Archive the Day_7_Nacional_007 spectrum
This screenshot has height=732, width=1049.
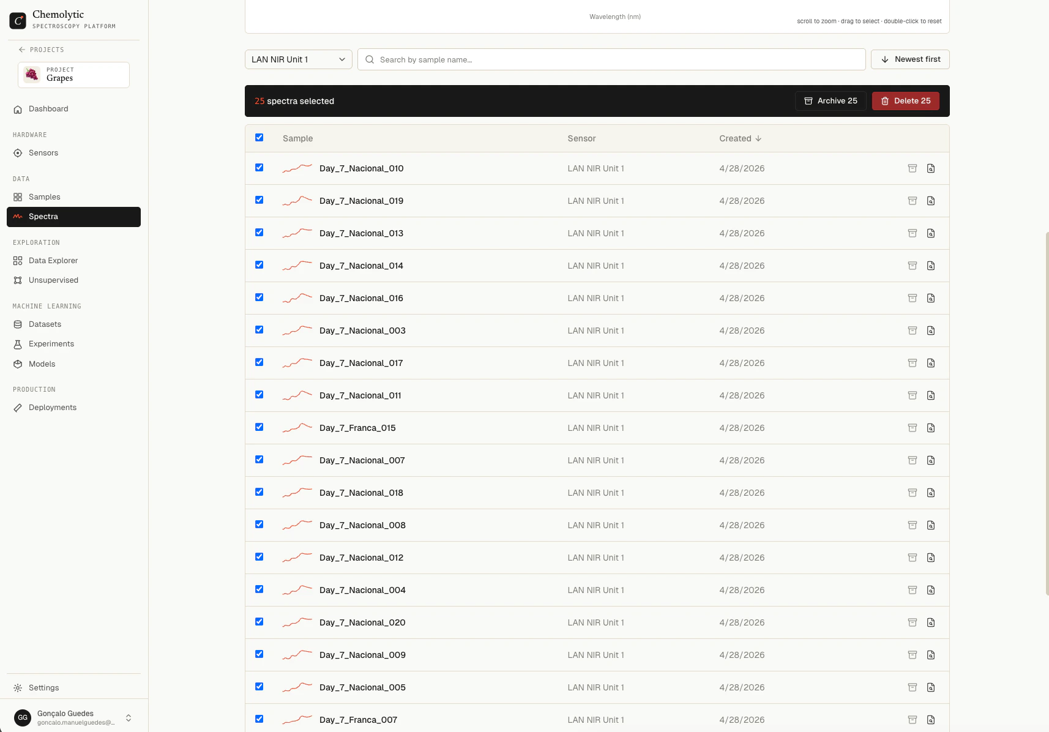(912, 460)
